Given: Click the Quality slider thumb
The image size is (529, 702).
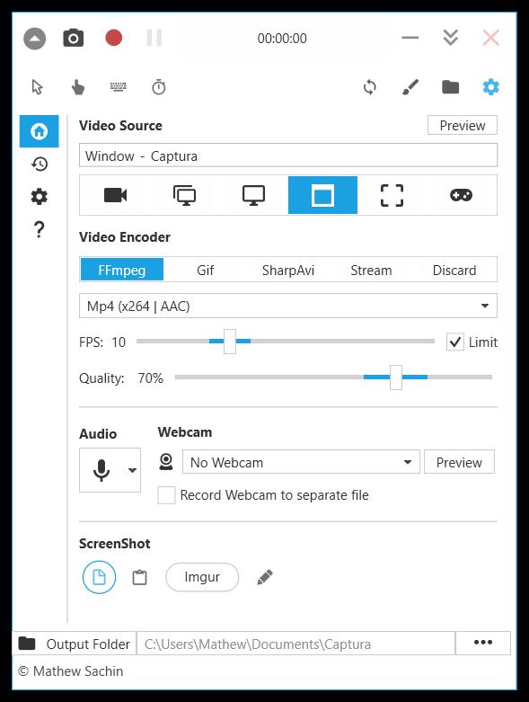Looking at the screenshot, I should [396, 377].
